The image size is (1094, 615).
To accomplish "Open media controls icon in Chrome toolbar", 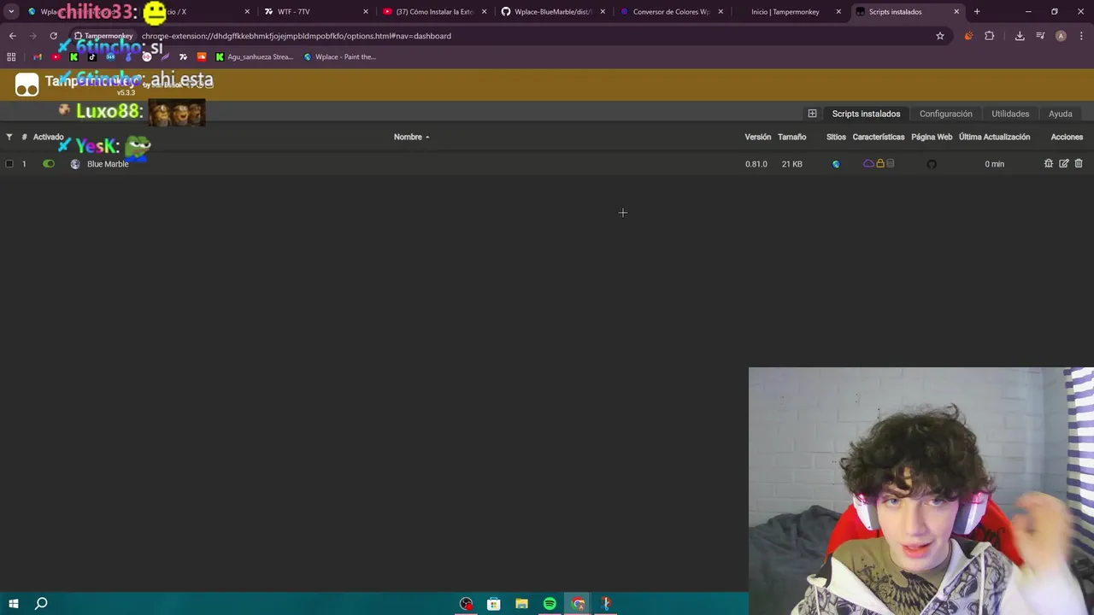I will 1040,36.
